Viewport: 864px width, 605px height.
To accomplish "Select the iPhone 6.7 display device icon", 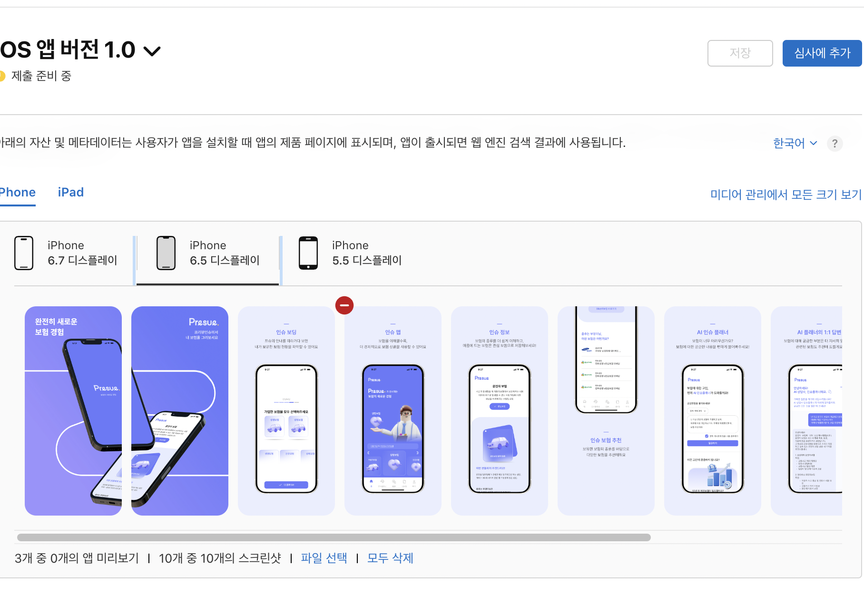I will 24,253.
